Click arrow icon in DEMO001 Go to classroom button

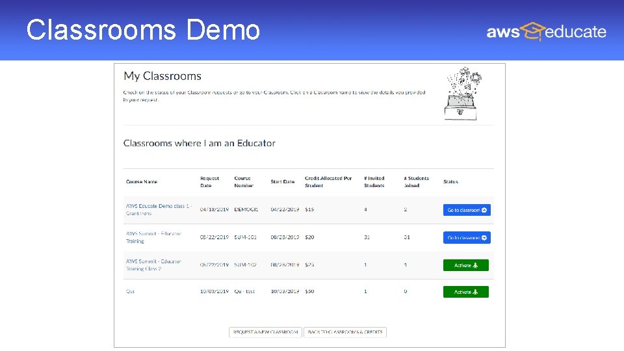point(484,210)
